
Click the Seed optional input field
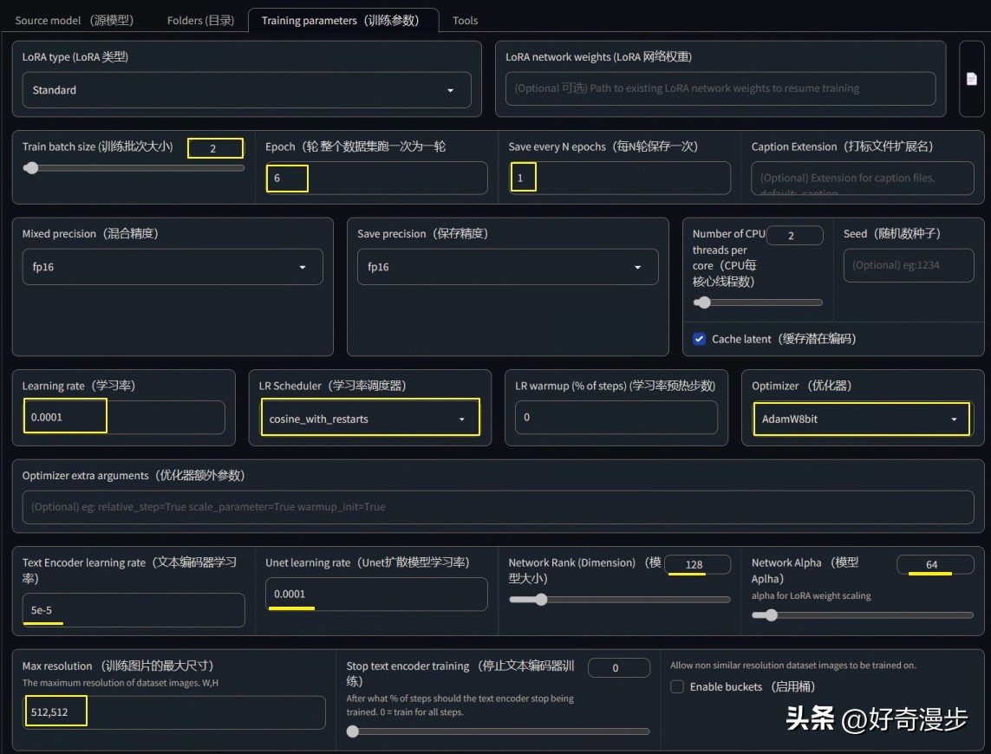[909, 265]
